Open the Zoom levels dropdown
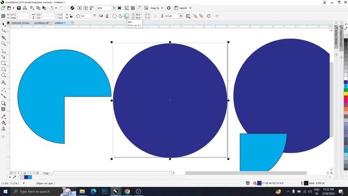 click(x=114, y=8)
